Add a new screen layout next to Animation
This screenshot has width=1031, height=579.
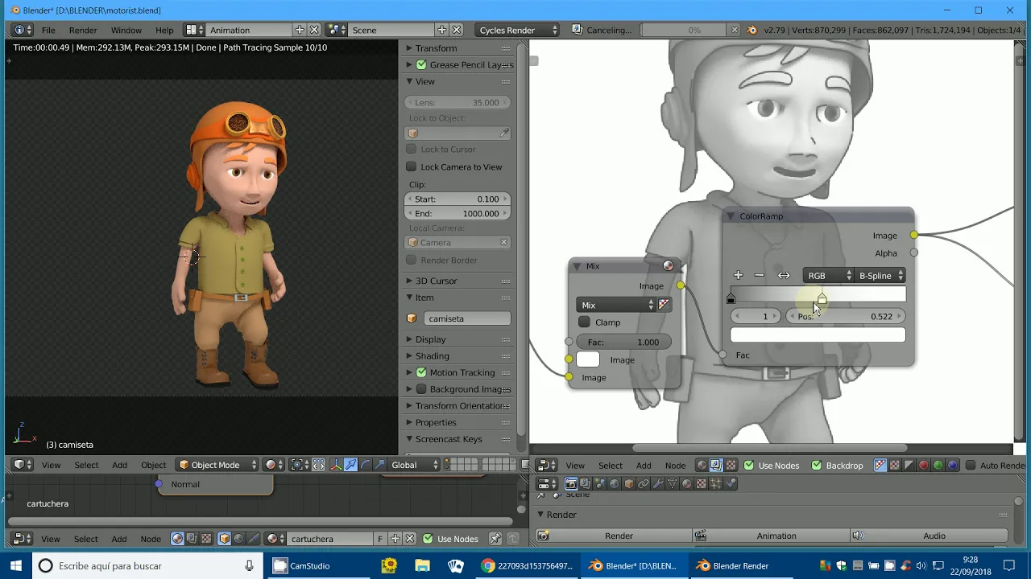pyautogui.click(x=300, y=30)
